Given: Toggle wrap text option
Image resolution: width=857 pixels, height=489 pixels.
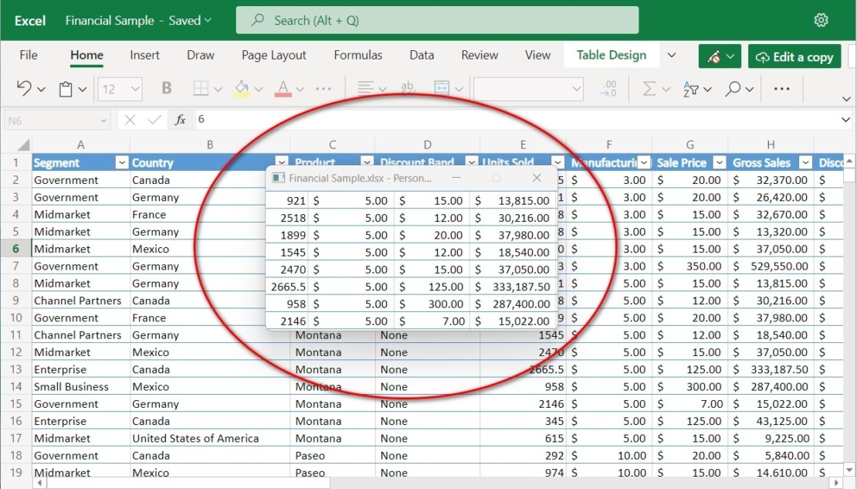Looking at the screenshot, I should tap(408, 89).
